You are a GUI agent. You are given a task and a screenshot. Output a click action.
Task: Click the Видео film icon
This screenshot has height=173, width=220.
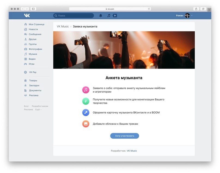pyautogui.click(x=26, y=59)
